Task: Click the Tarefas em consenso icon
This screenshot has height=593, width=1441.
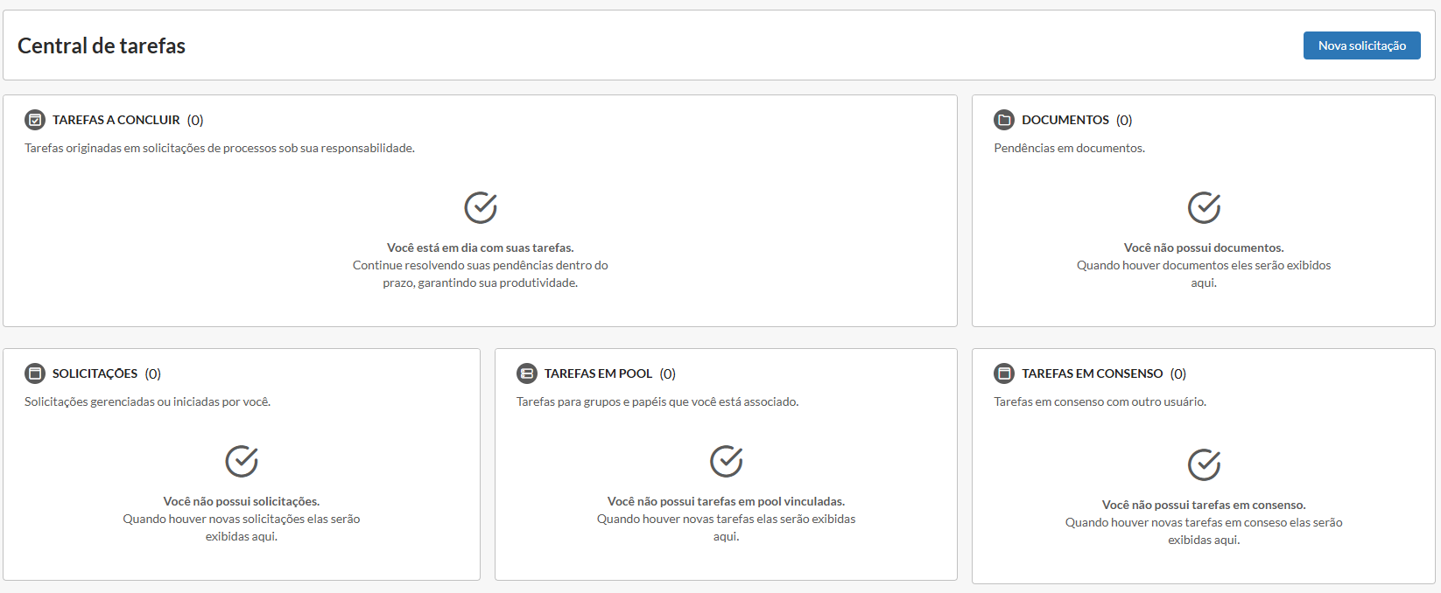Action: coord(1004,373)
